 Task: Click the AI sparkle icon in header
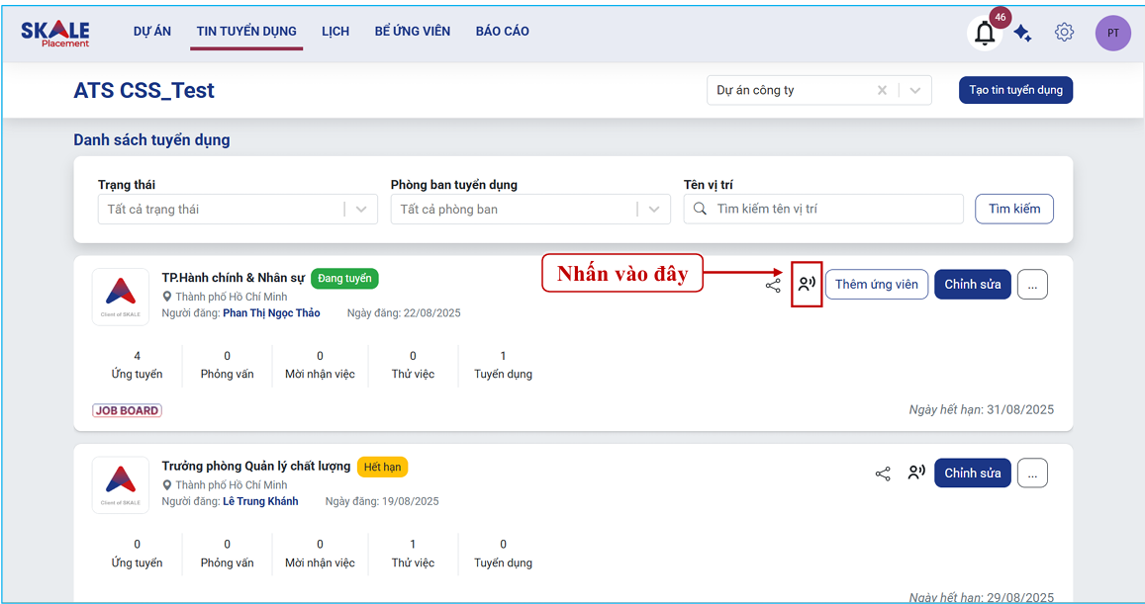click(1023, 34)
